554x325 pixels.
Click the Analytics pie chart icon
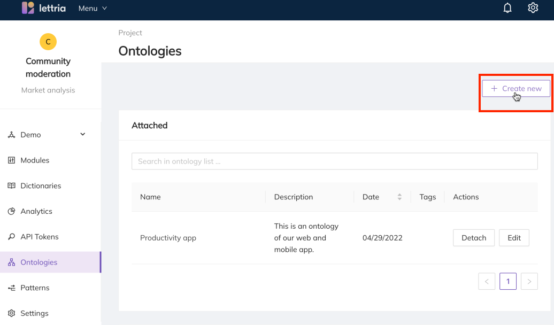pyautogui.click(x=12, y=211)
